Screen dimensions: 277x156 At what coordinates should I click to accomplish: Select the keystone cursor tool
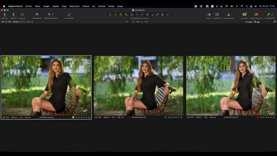pos(137,15)
